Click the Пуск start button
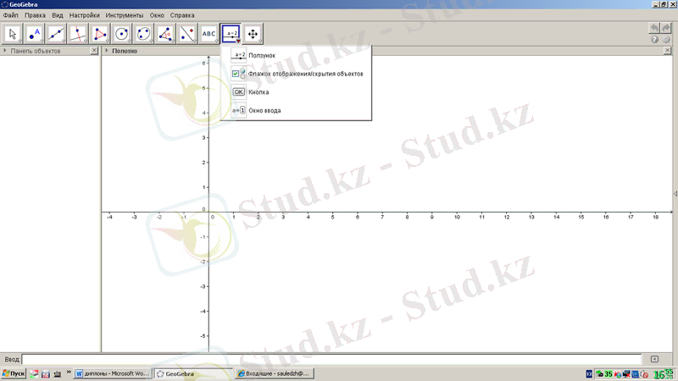Screen dimensions: 678x381 click(14, 374)
